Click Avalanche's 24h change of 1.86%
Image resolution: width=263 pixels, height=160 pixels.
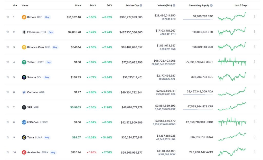(92, 152)
